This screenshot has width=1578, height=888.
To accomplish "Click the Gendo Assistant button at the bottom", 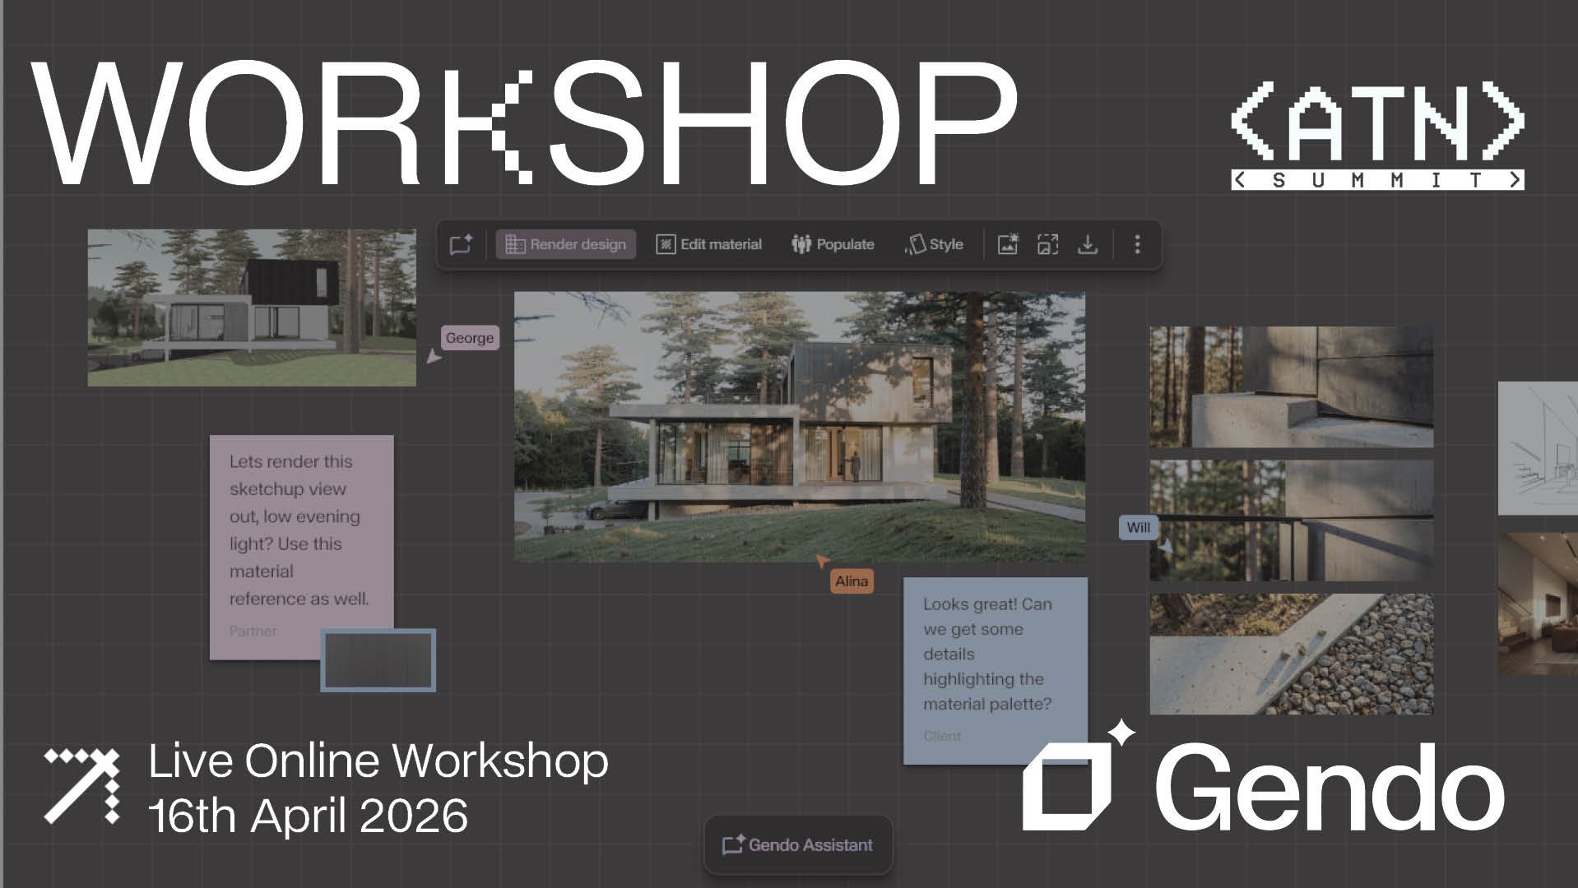I will pos(797,844).
